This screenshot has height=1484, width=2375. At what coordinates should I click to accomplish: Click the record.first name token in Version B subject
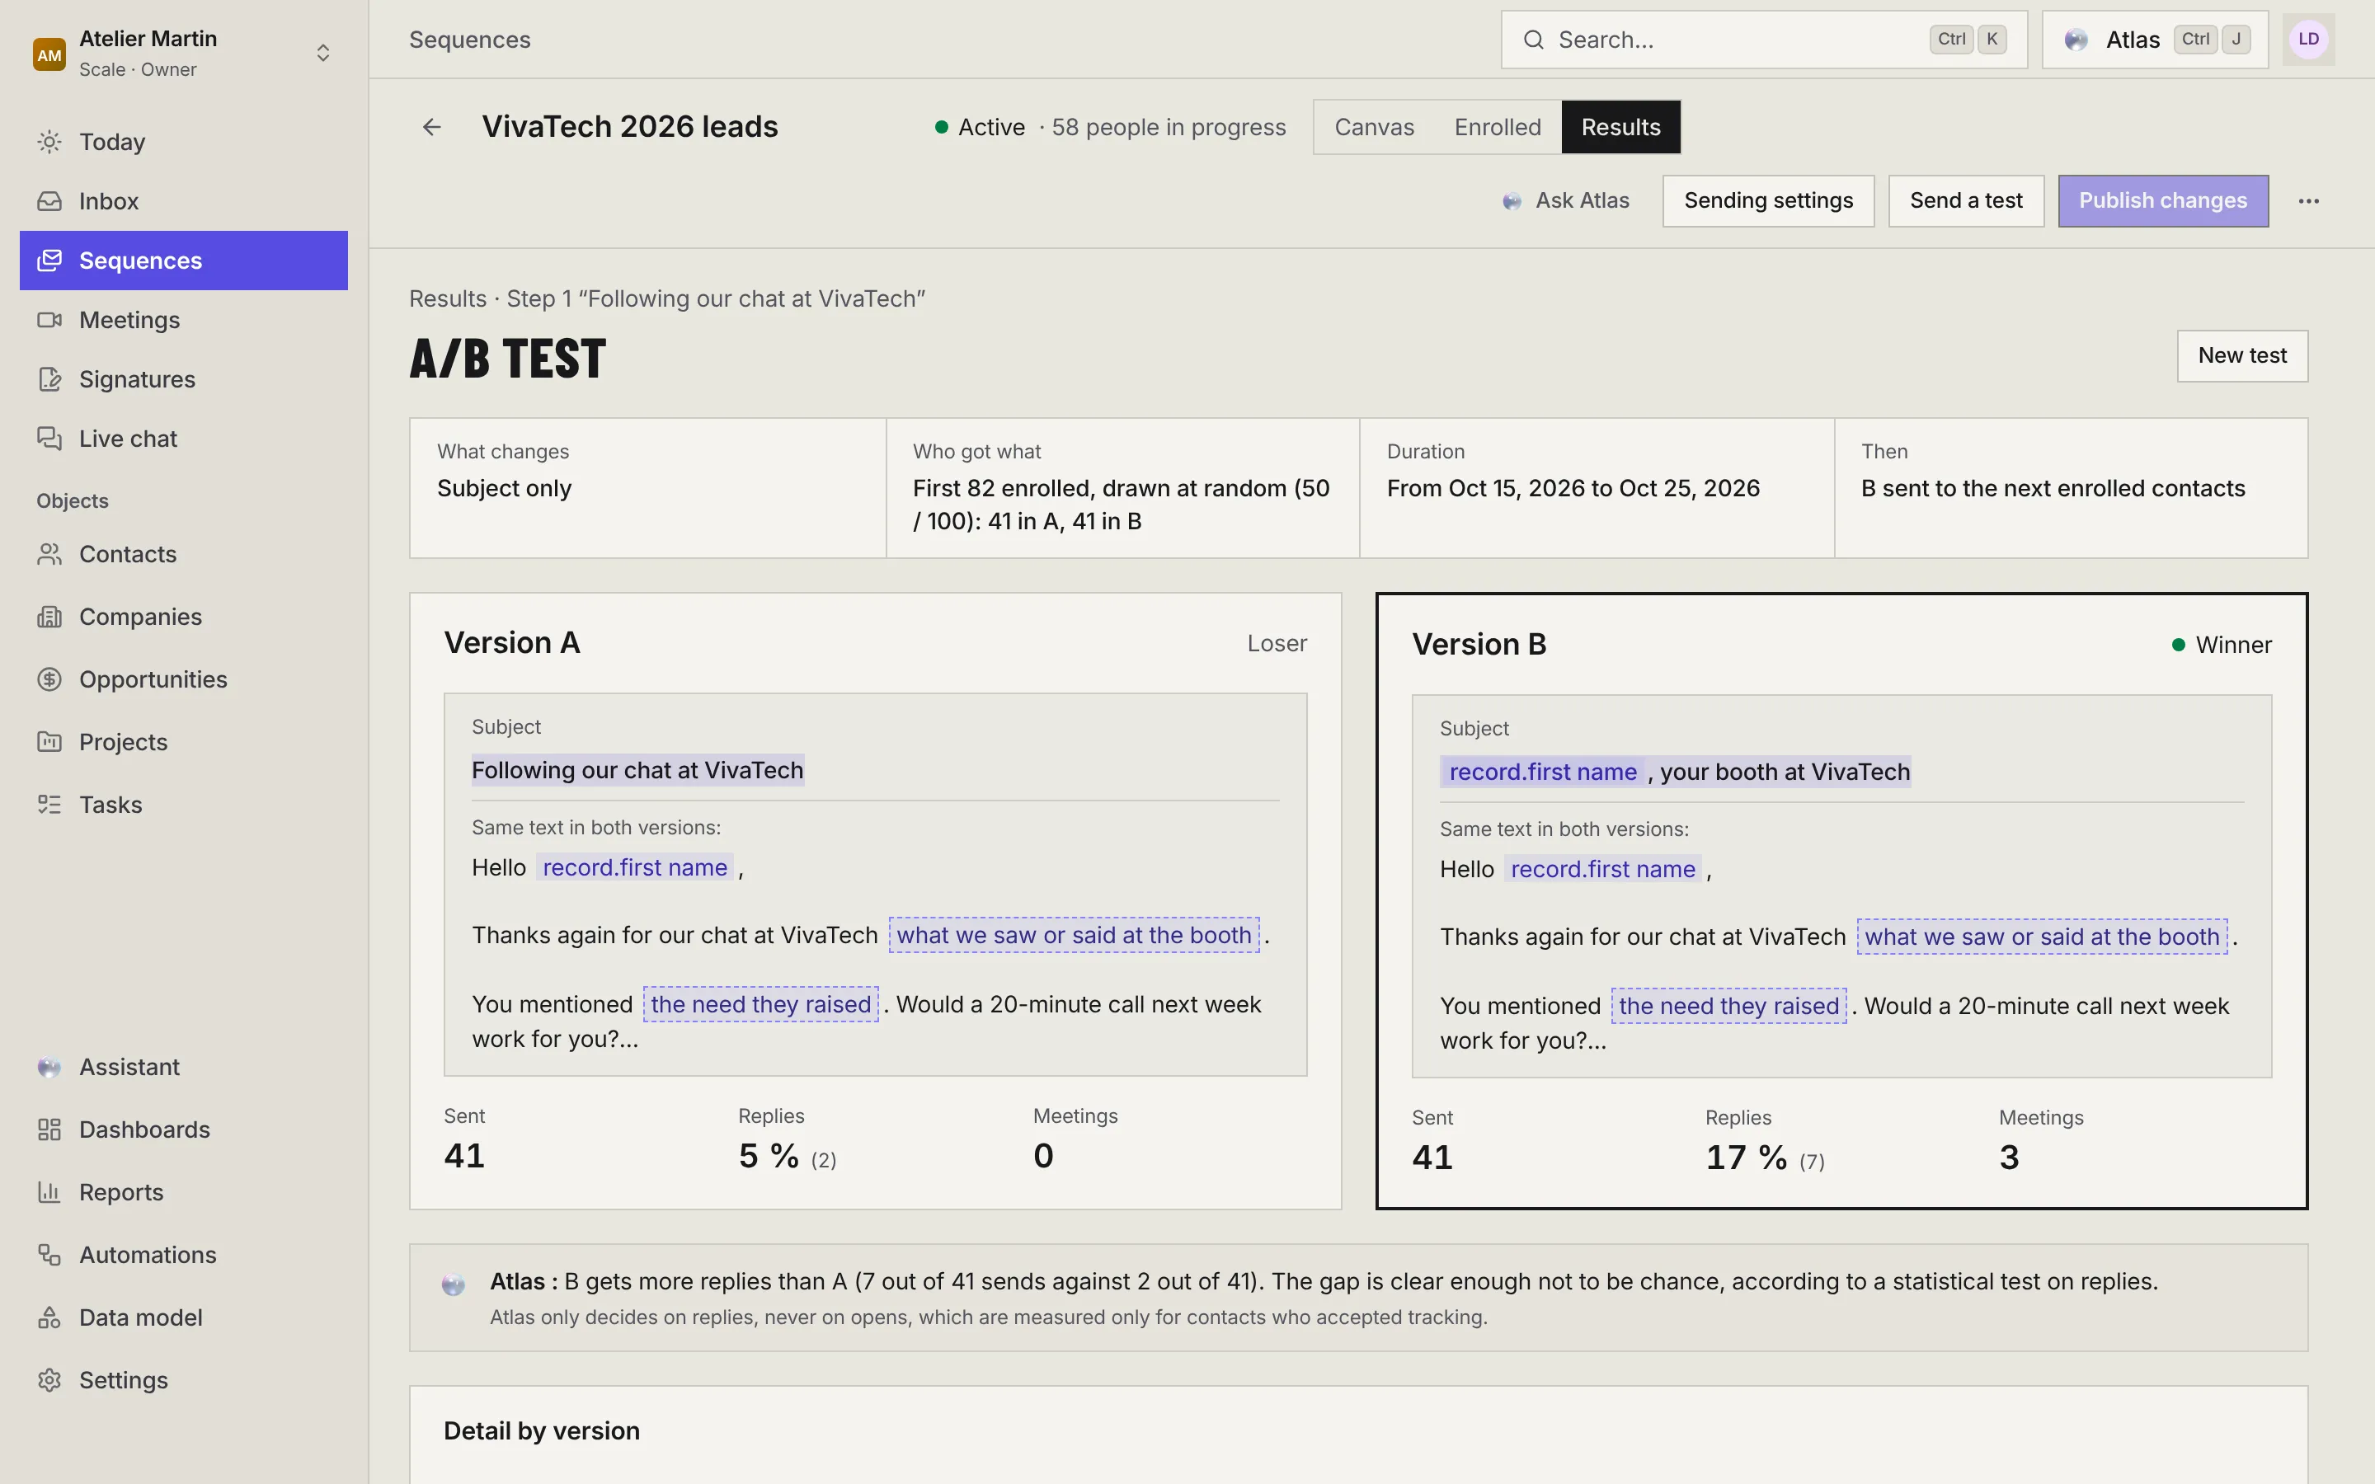(1543, 773)
